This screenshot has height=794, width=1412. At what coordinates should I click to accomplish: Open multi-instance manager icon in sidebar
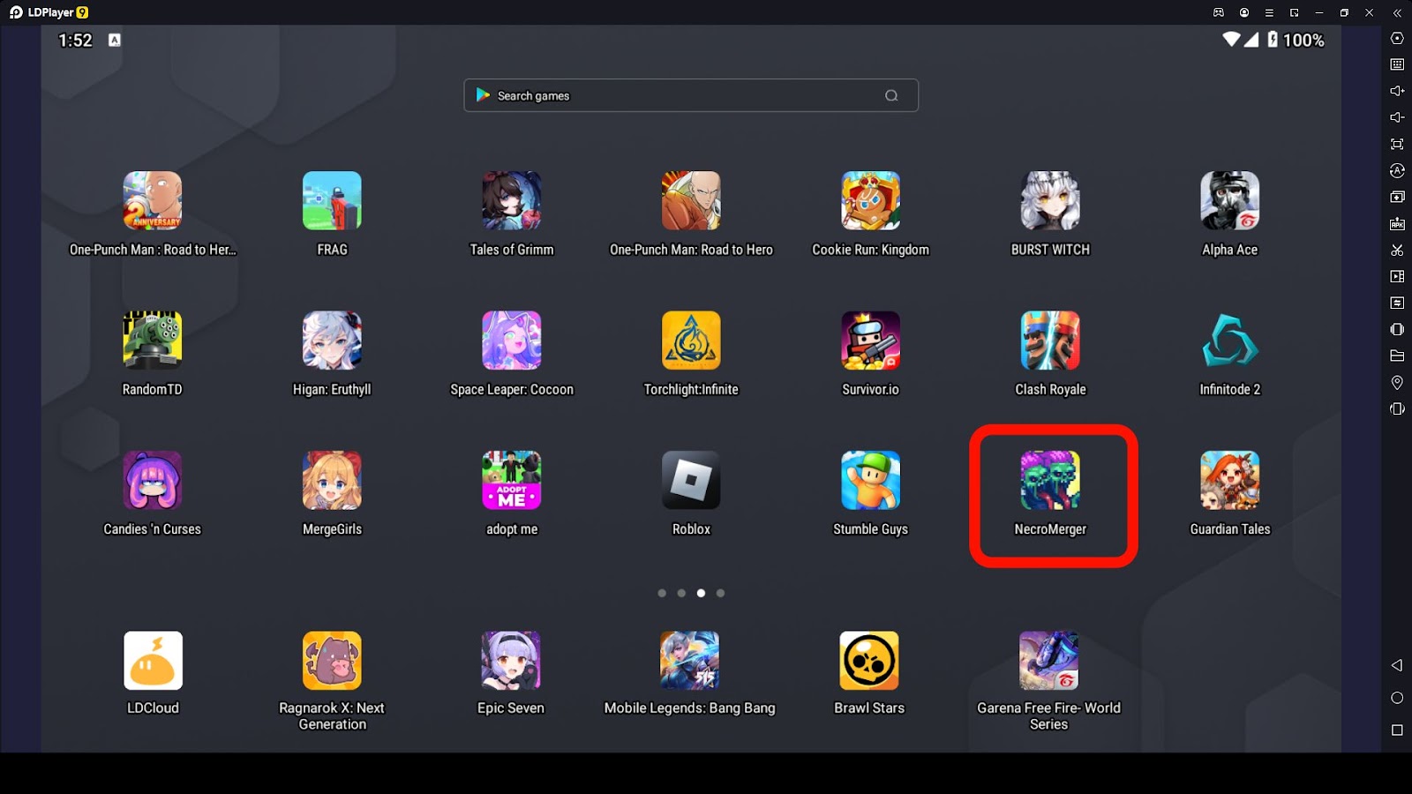click(x=1397, y=197)
